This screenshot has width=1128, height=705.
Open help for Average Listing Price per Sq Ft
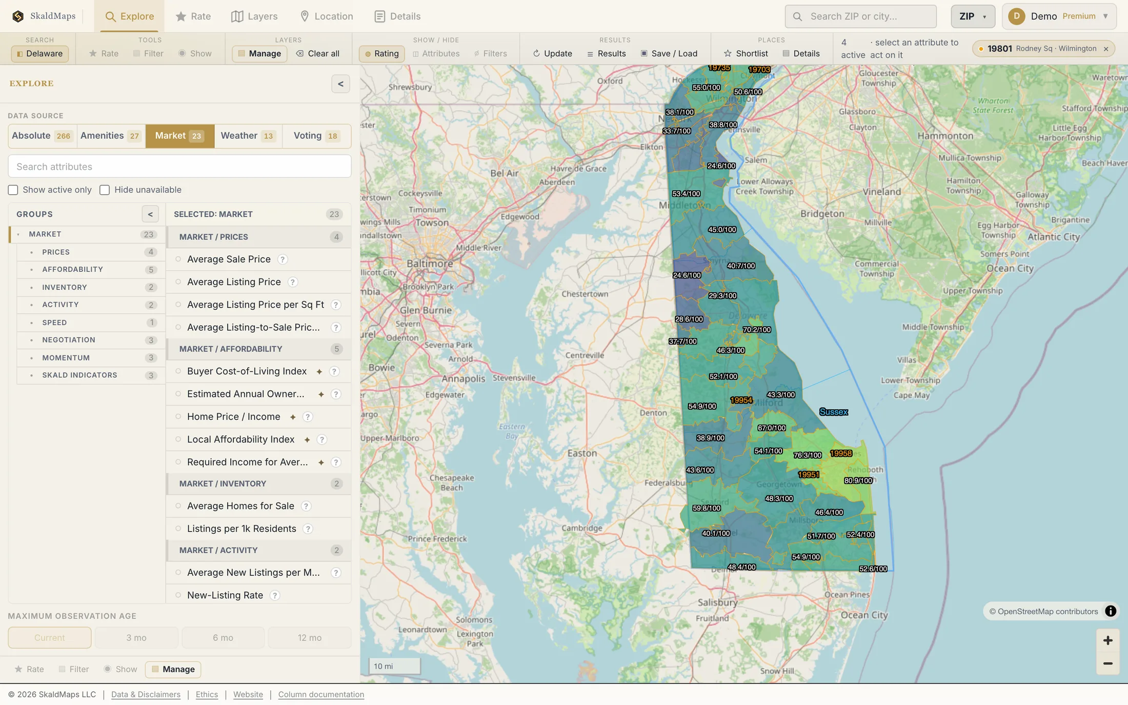(336, 305)
